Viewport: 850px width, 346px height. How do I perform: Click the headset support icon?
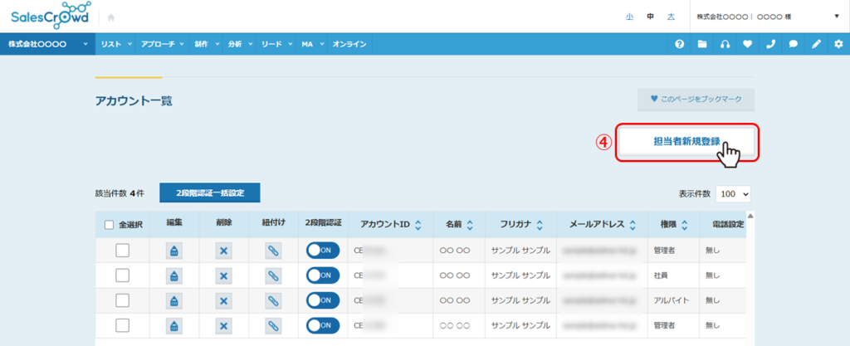[x=725, y=44]
